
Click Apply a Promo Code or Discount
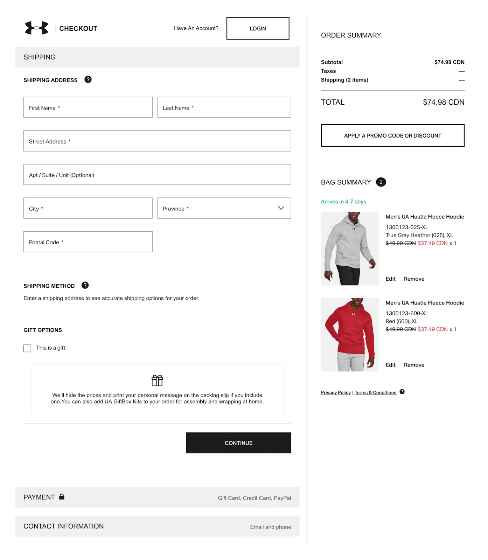[392, 135]
